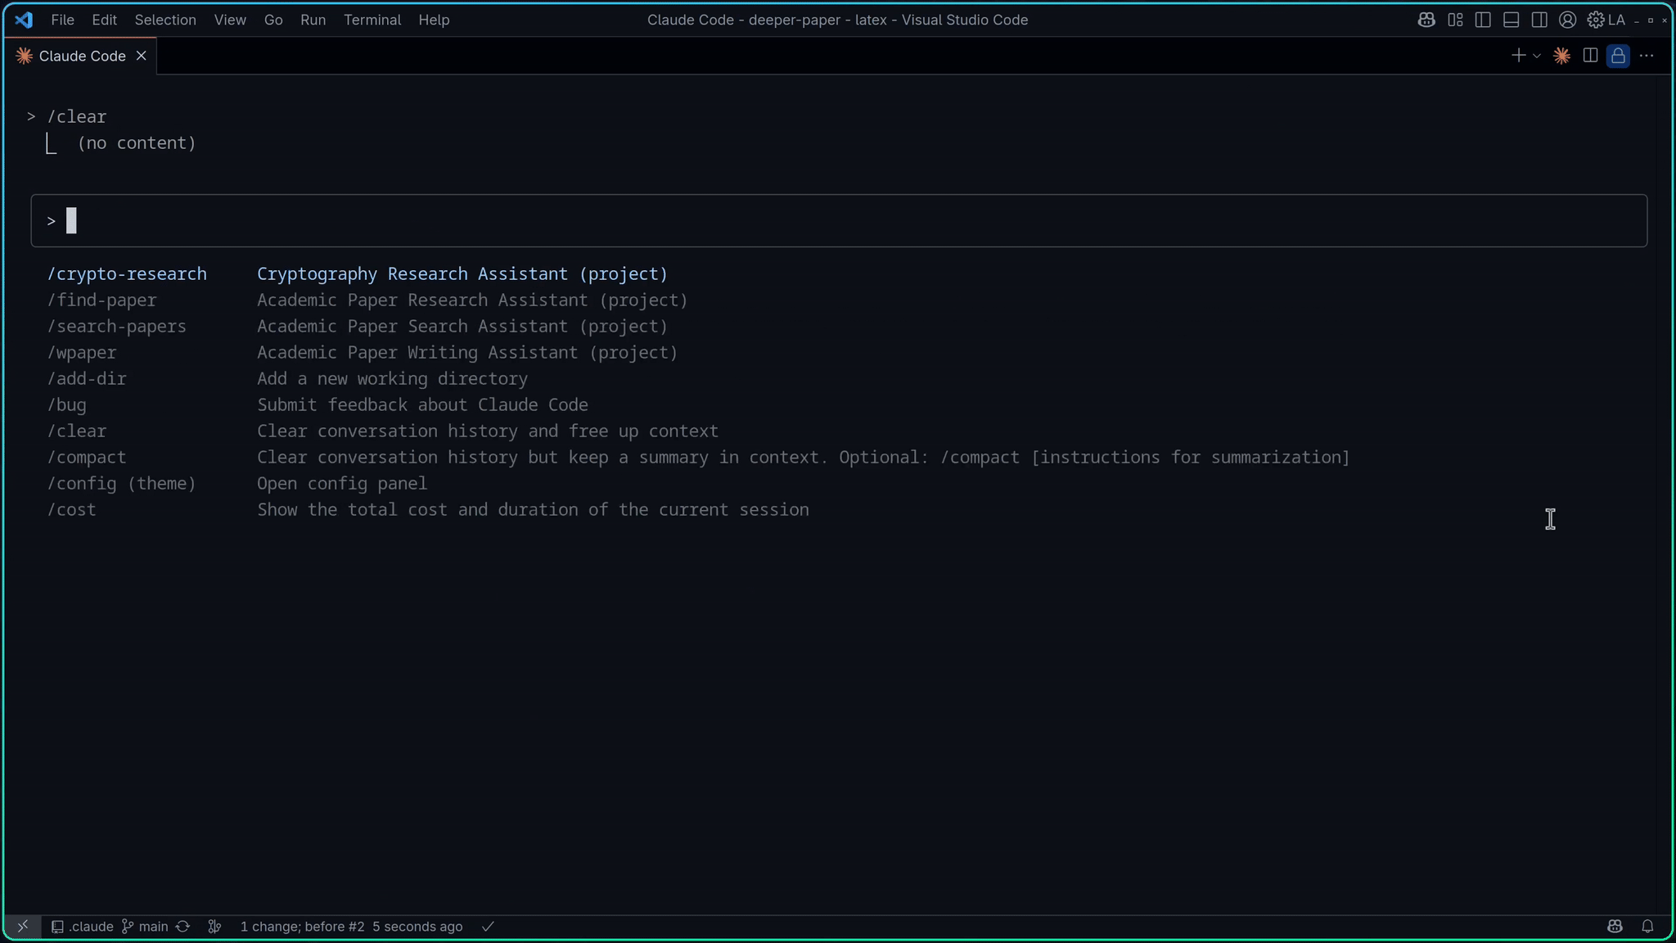
Task: Toggle the editor group lock
Action: pos(1618,56)
